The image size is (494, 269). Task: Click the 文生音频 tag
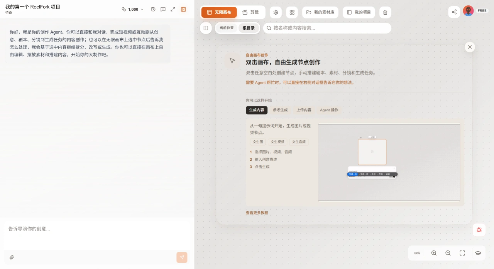click(x=299, y=142)
